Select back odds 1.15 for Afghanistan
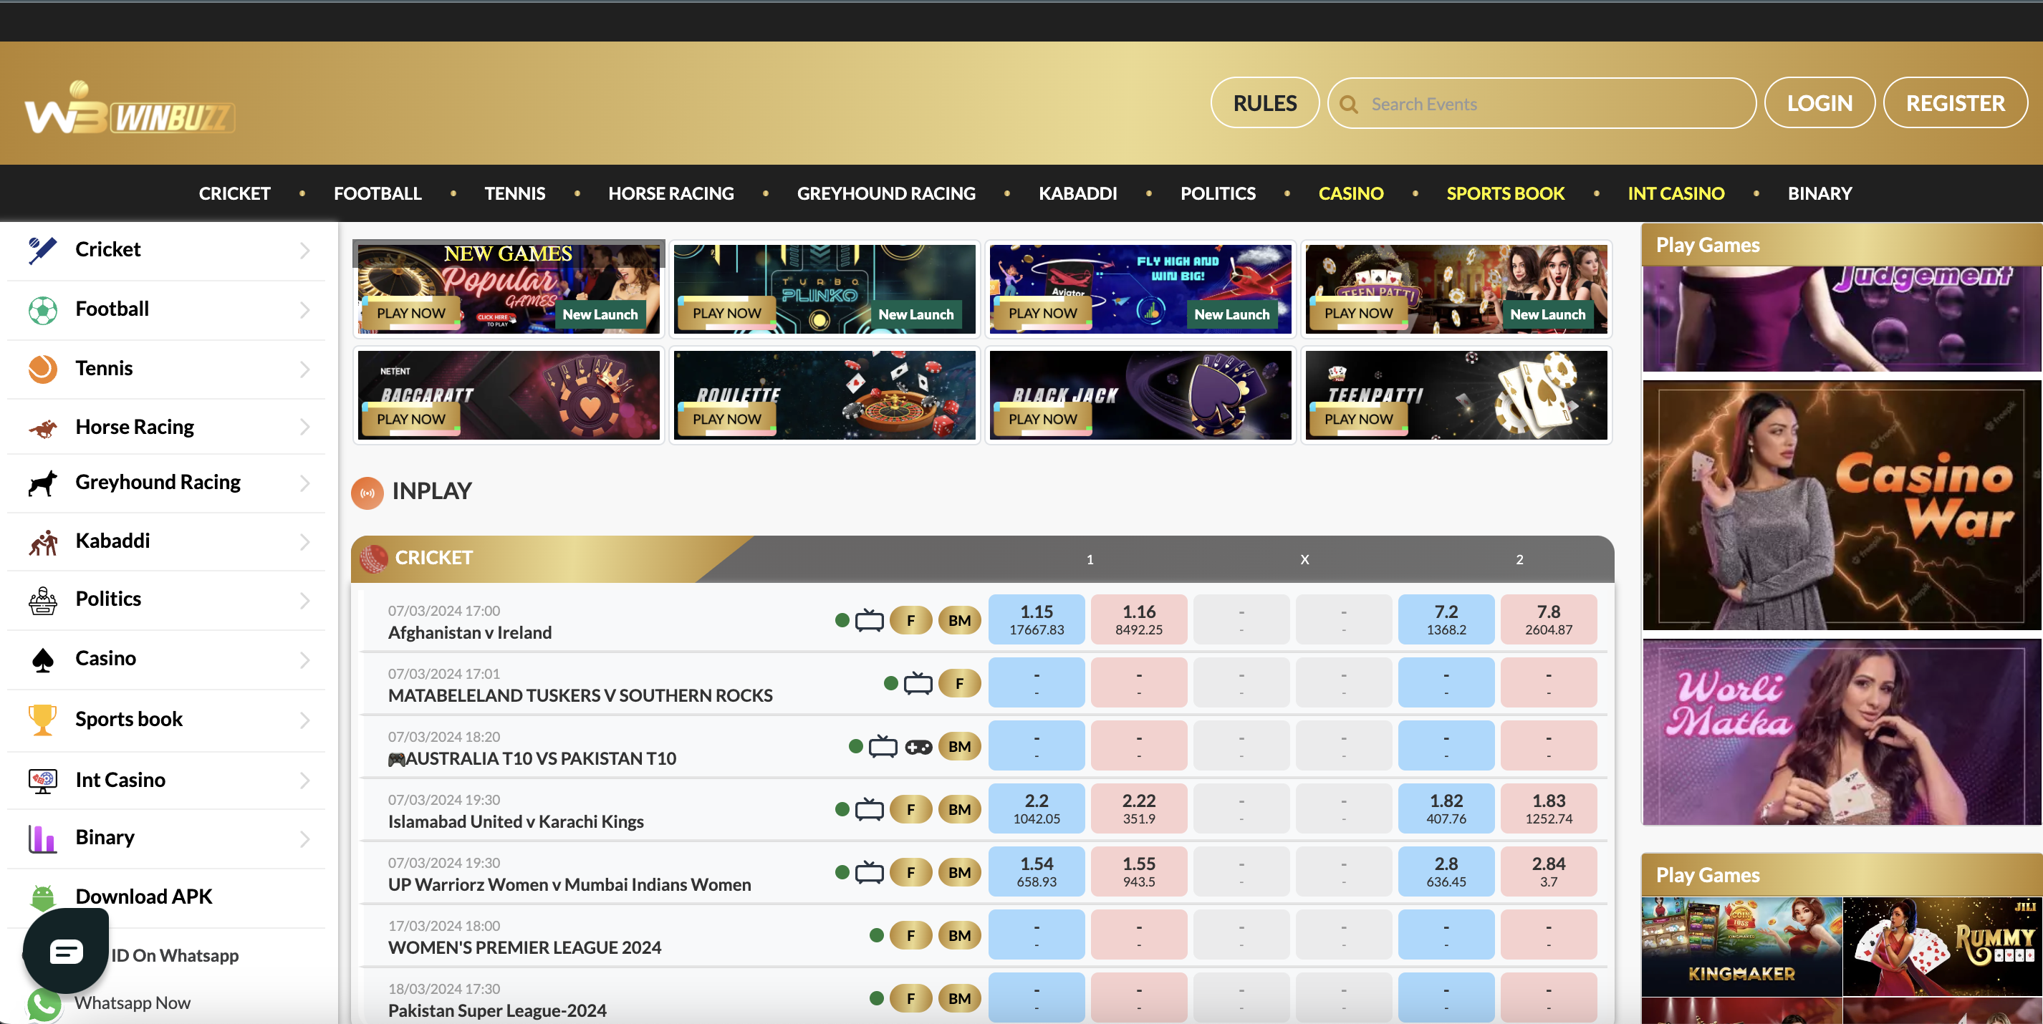 (x=1037, y=620)
